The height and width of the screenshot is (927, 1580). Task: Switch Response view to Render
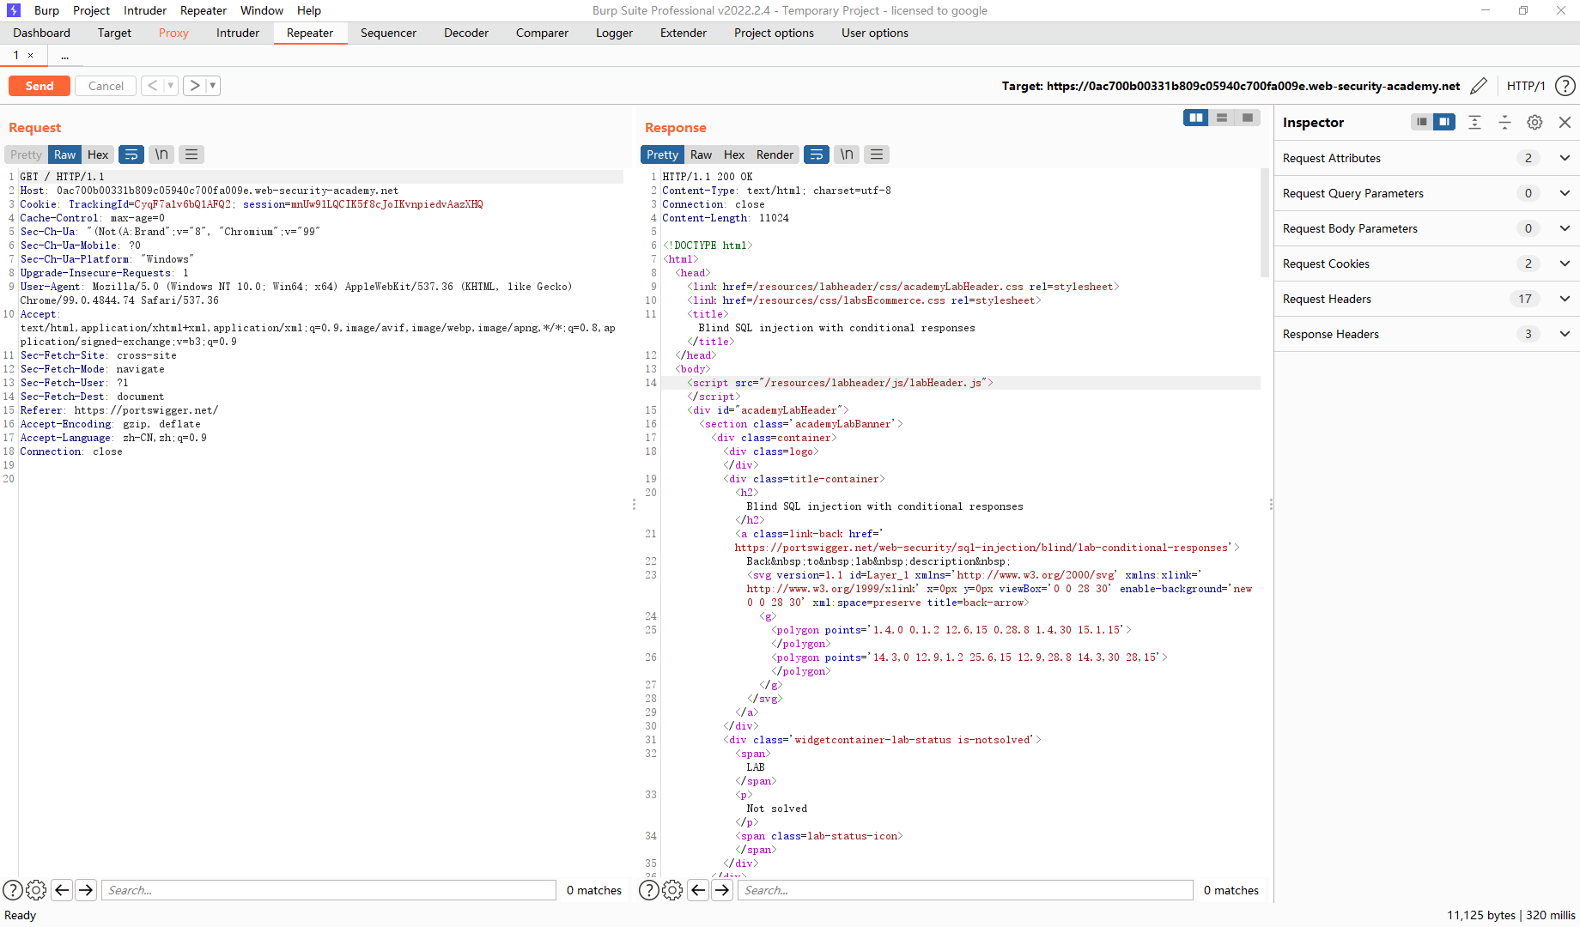point(775,154)
